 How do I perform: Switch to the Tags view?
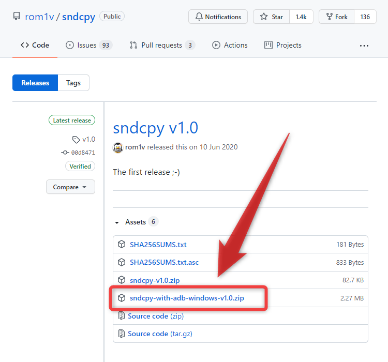point(73,83)
